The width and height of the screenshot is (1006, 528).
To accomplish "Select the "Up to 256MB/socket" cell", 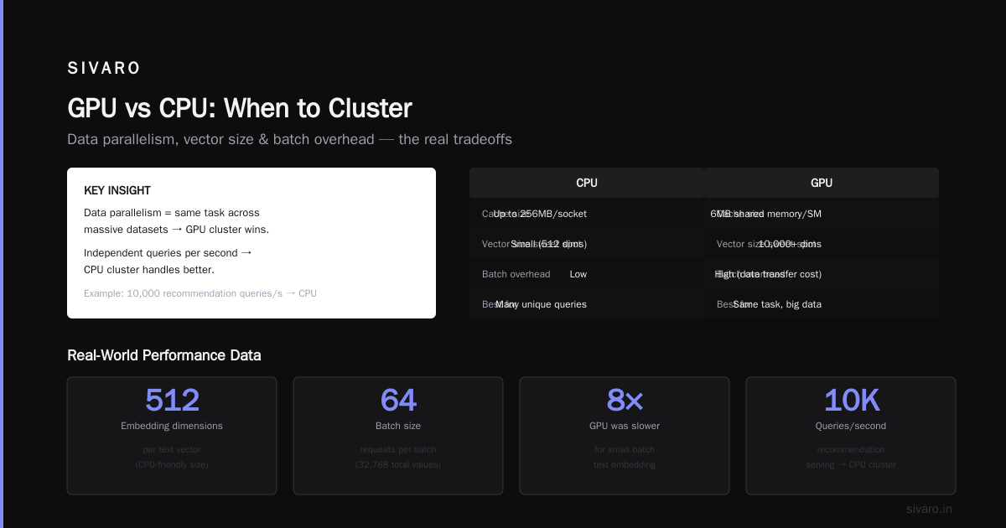I will tap(540, 214).
